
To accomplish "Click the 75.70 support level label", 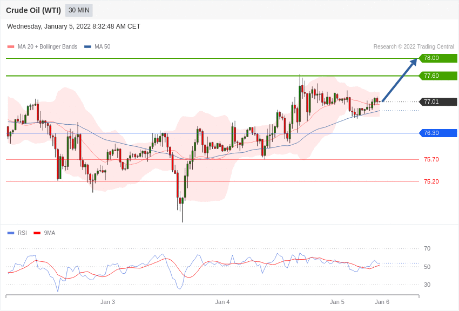I will [431, 159].
